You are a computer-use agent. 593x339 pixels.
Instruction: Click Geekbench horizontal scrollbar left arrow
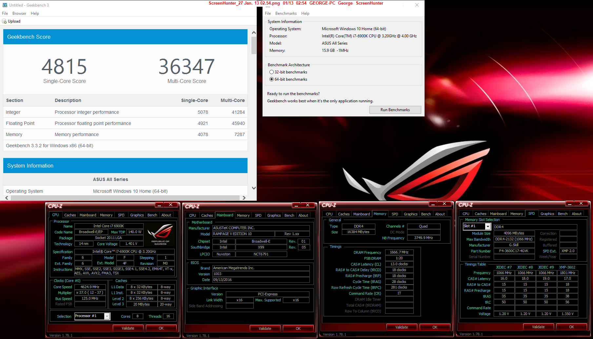pos(7,198)
